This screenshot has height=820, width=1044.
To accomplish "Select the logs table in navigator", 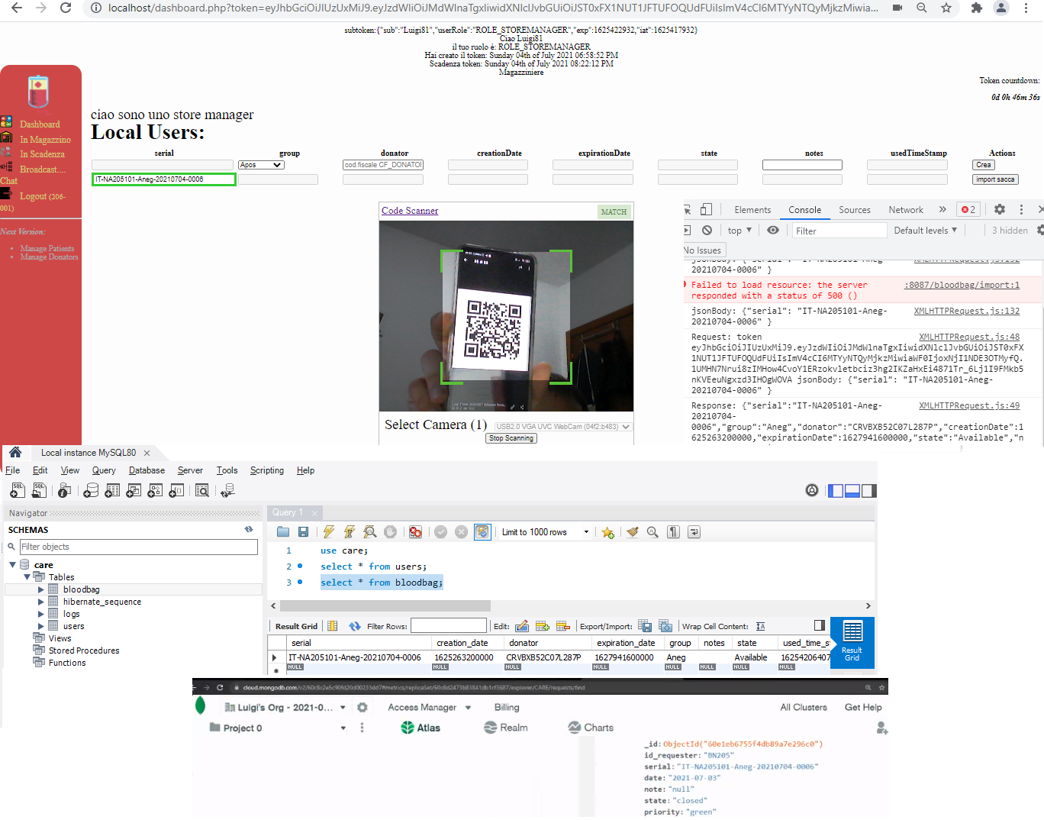I will tap(72, 614).
